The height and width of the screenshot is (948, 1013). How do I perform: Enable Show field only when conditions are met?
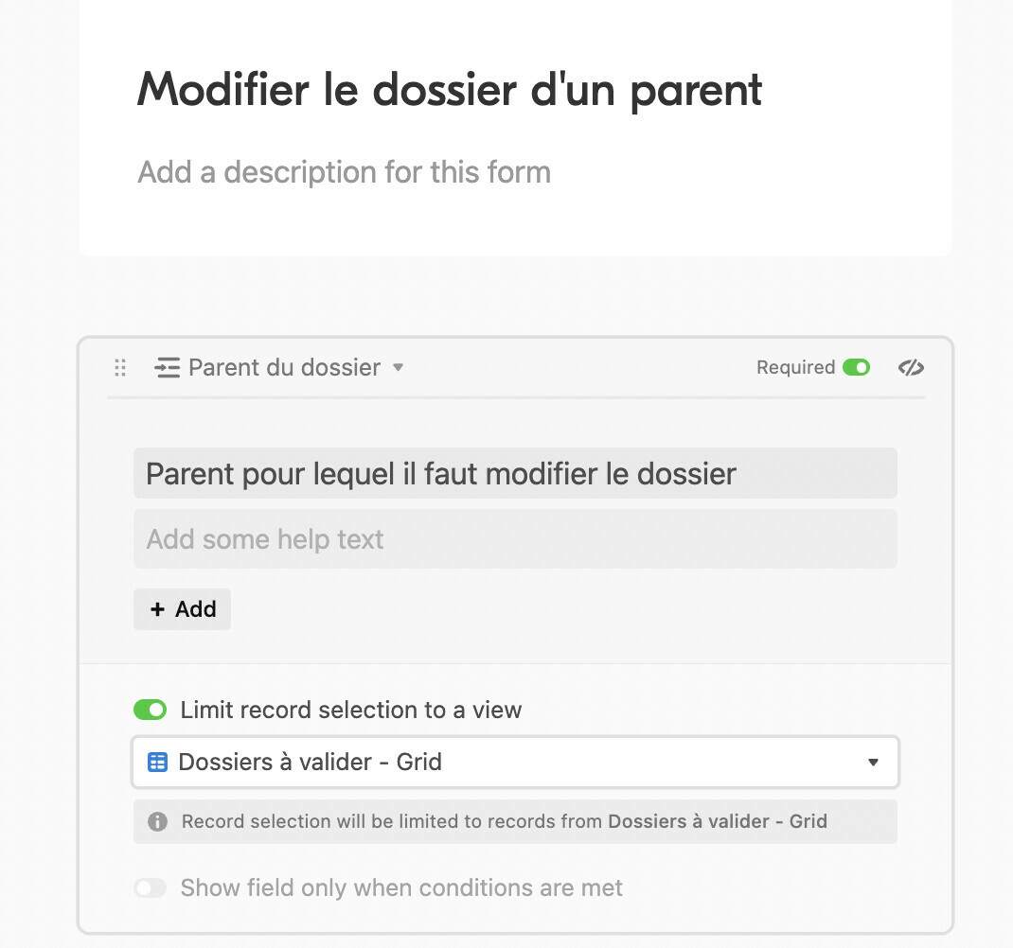150,888
